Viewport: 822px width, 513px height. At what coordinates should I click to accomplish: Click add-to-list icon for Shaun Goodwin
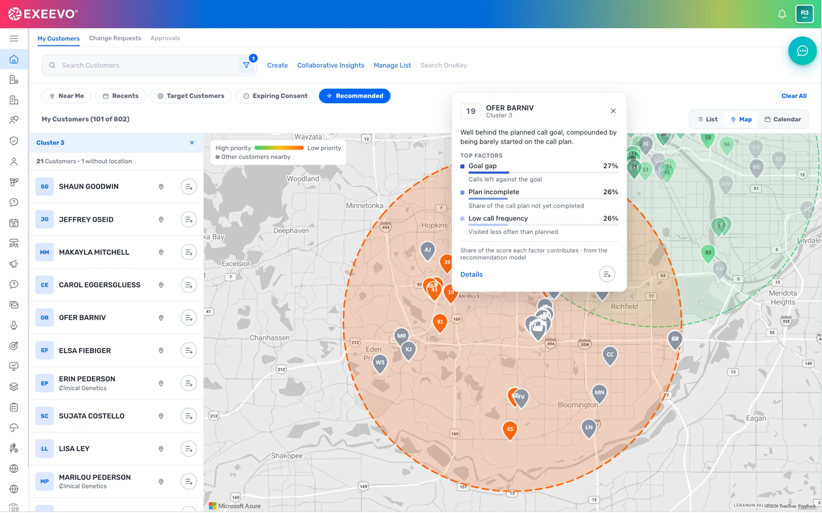pos(189,187)
